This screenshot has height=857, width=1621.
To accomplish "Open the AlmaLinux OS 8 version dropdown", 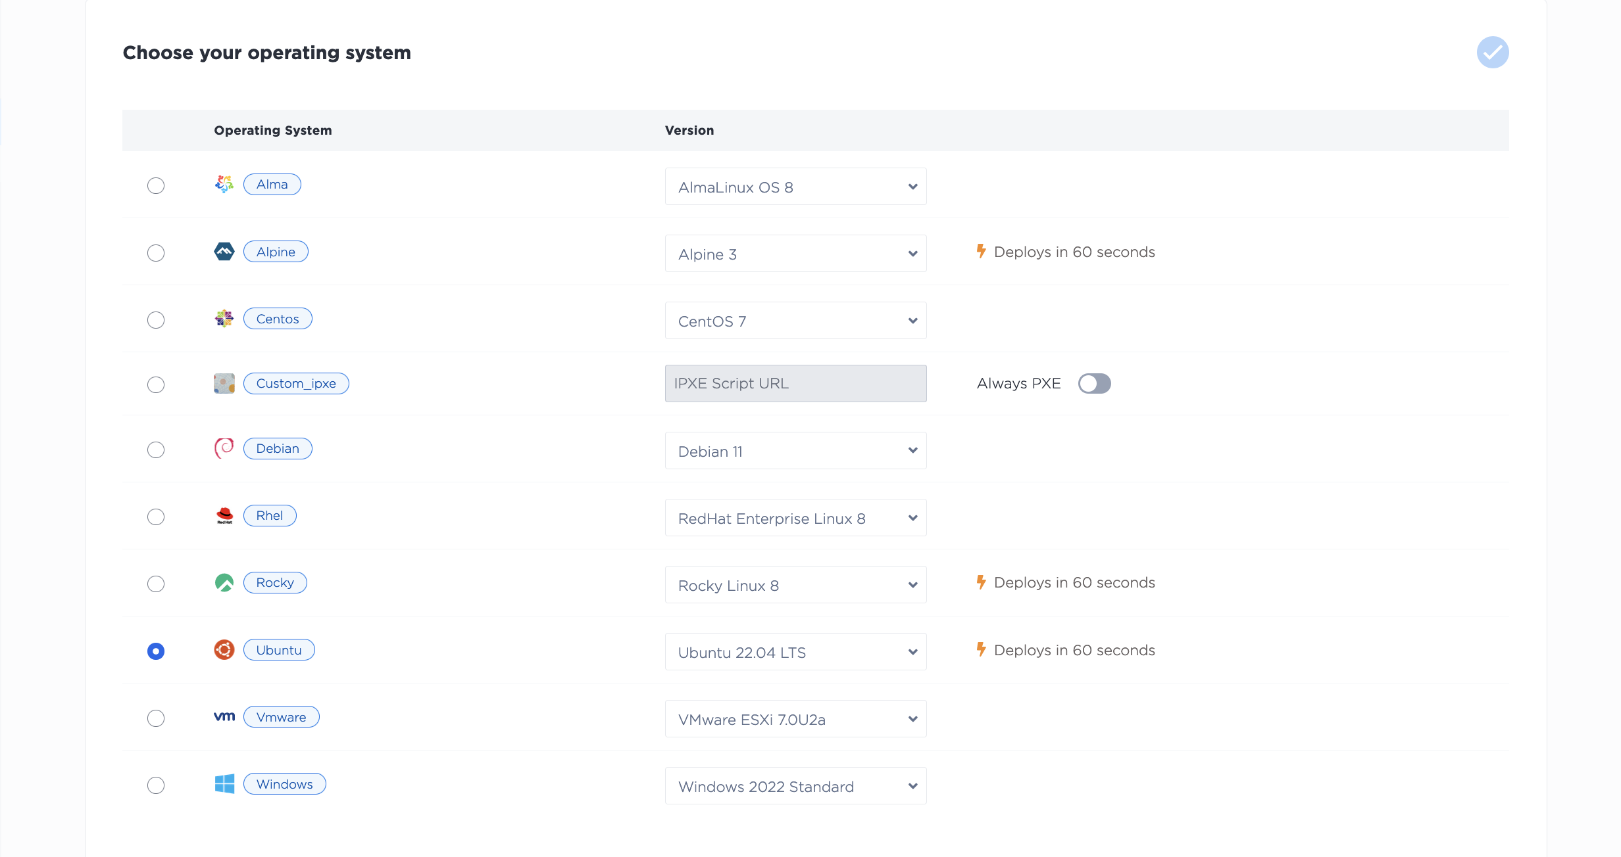I will [x=795, y=187].
